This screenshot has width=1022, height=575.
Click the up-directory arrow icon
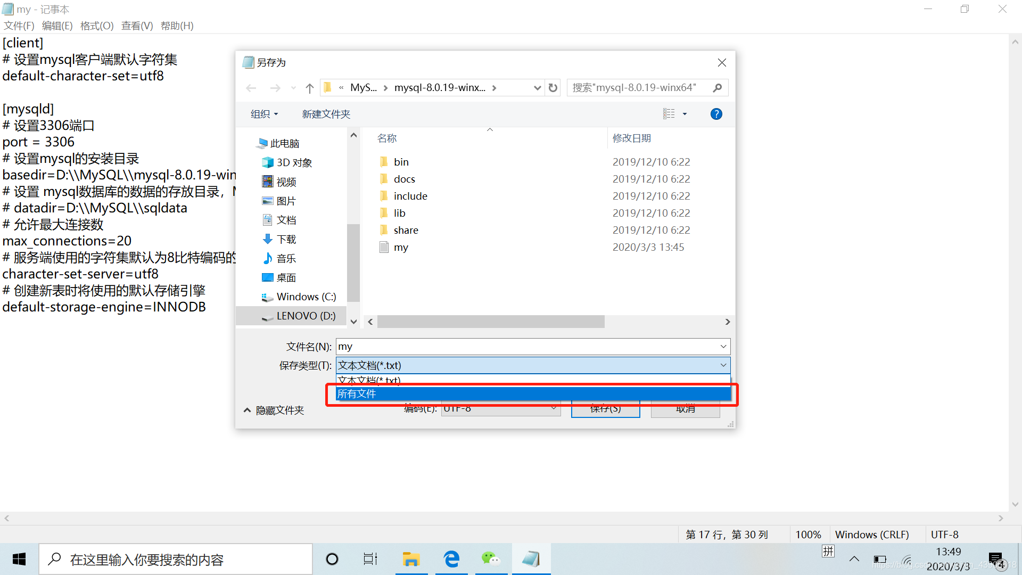point(310,88)
